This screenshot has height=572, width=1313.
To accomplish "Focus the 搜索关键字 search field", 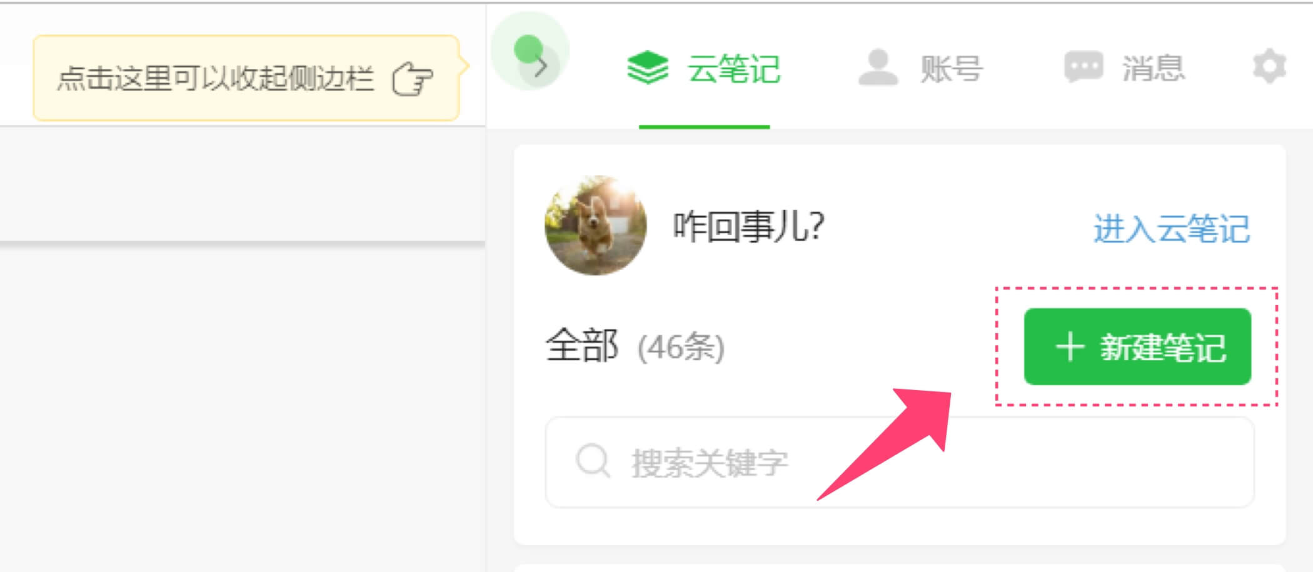I will pos(900,462).
